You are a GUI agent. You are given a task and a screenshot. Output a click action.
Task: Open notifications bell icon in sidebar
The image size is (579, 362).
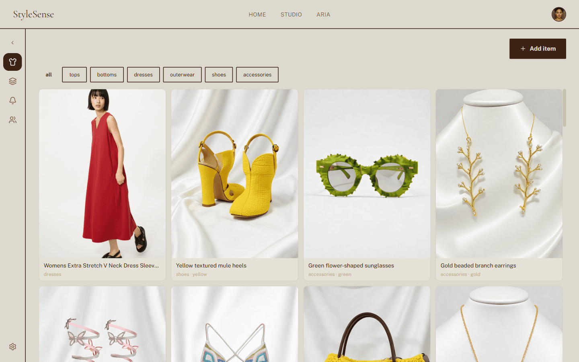tap(12, 101)
